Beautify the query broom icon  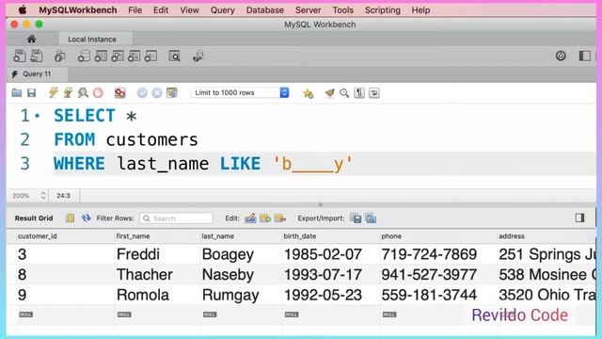click(x=329, y=92)
